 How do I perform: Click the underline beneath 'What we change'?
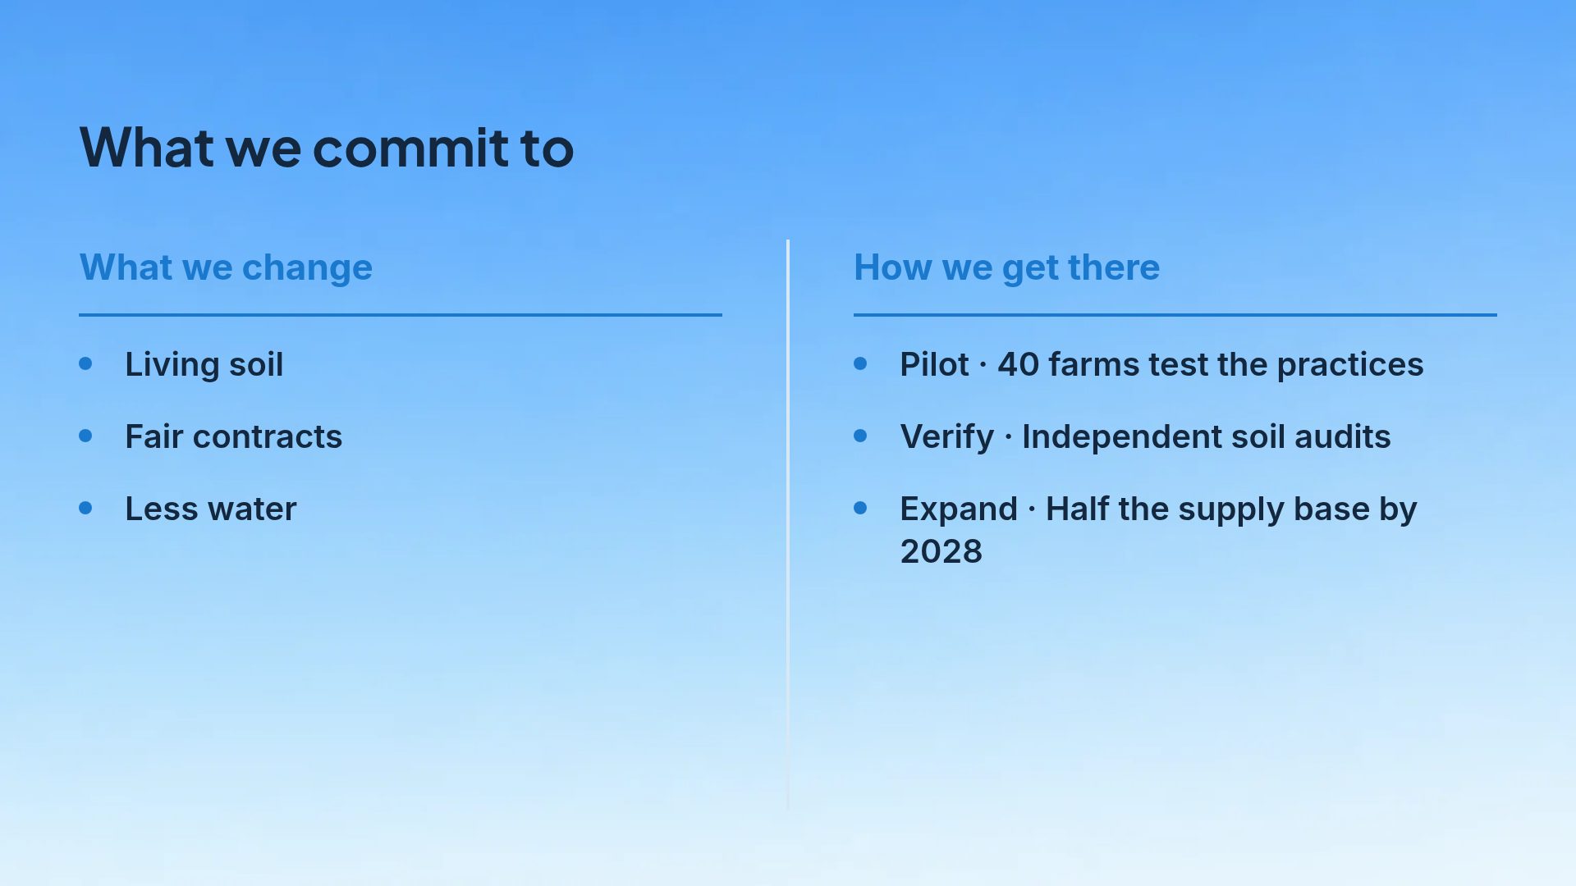click(401, 315)
